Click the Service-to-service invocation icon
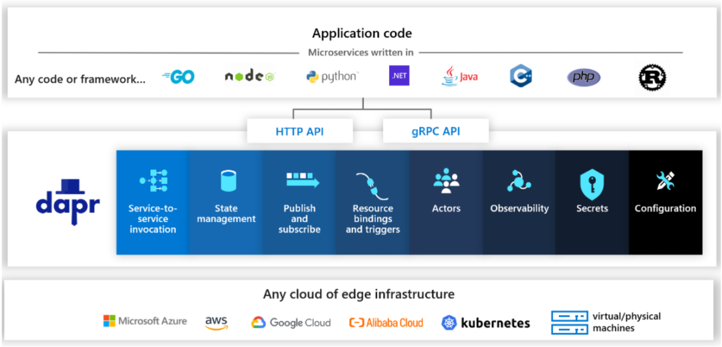 tap(153, 181)
